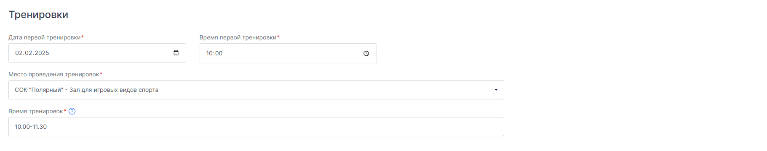Click the Время тренировок label text
The width and height of the screenshot is (767, 151).
click(36, 111)
